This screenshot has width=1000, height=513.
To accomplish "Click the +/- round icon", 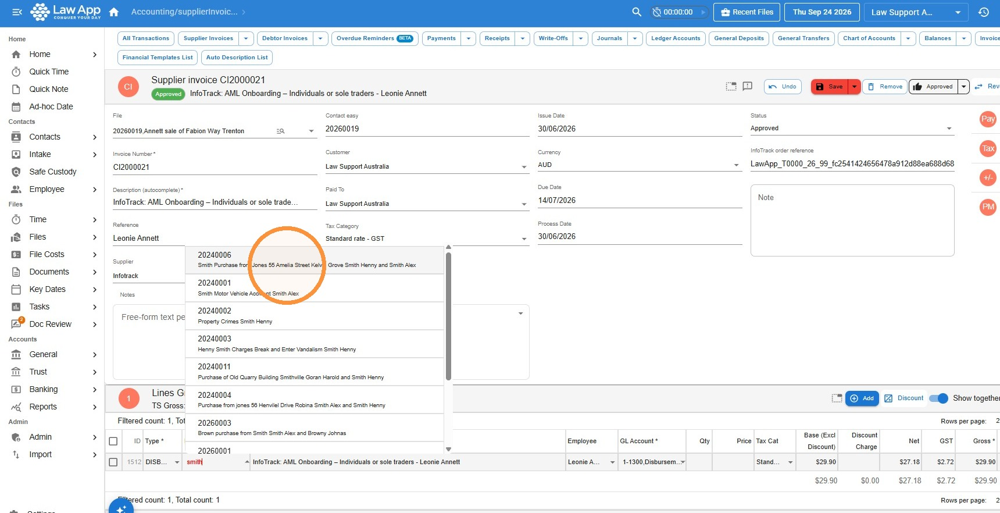I will point(988,177).
